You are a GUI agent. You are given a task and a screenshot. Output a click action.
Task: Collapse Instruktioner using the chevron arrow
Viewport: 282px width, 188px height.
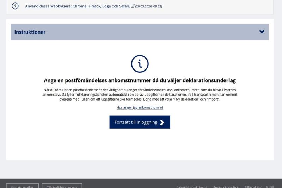point(262,32)
